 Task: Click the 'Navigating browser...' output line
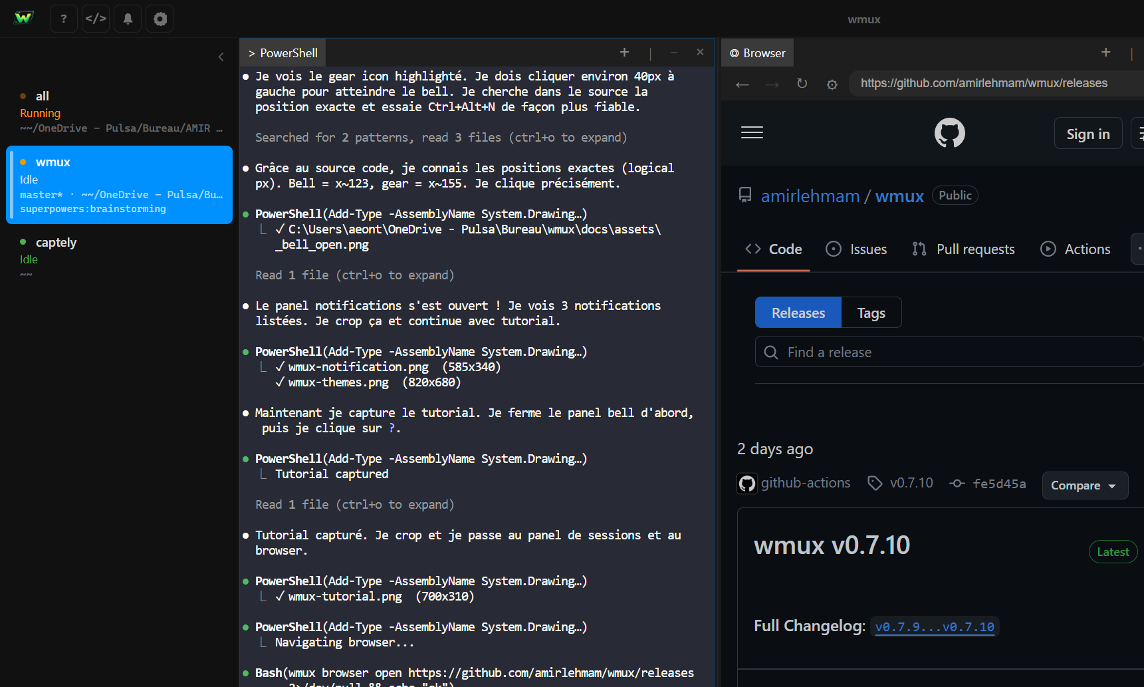coord(344,642)
